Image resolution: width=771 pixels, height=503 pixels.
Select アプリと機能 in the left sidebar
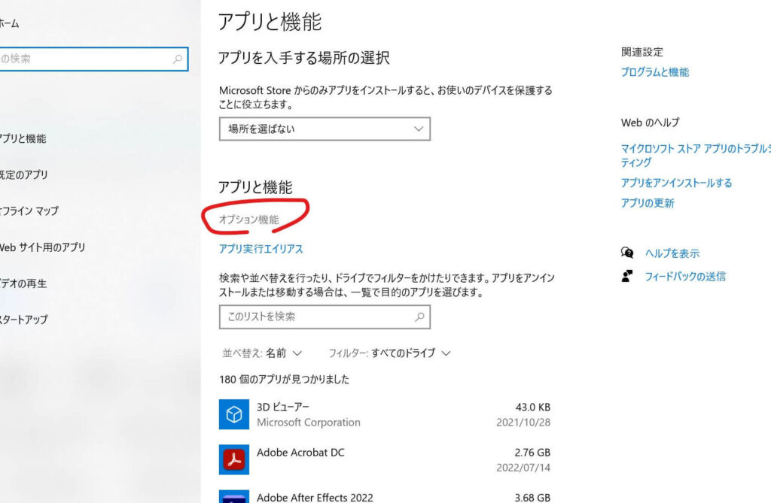[x=23, y=138]
